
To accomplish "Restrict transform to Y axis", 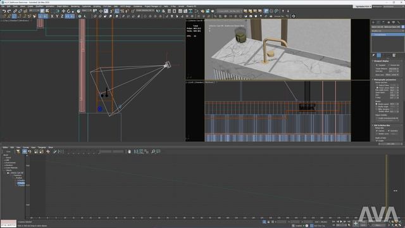I will click(57, 16).
